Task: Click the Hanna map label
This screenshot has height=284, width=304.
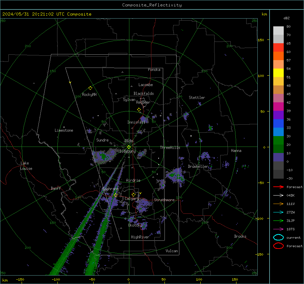Action: tap(236, 151)
